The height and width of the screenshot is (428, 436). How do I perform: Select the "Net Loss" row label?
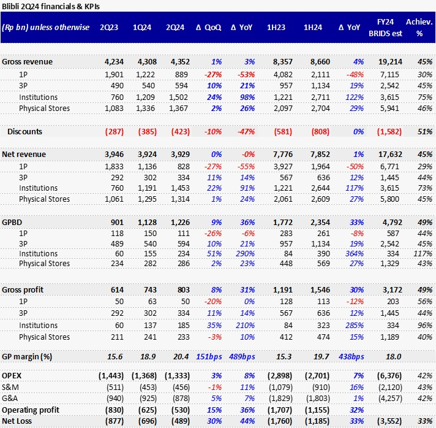[x=17, y=421]
